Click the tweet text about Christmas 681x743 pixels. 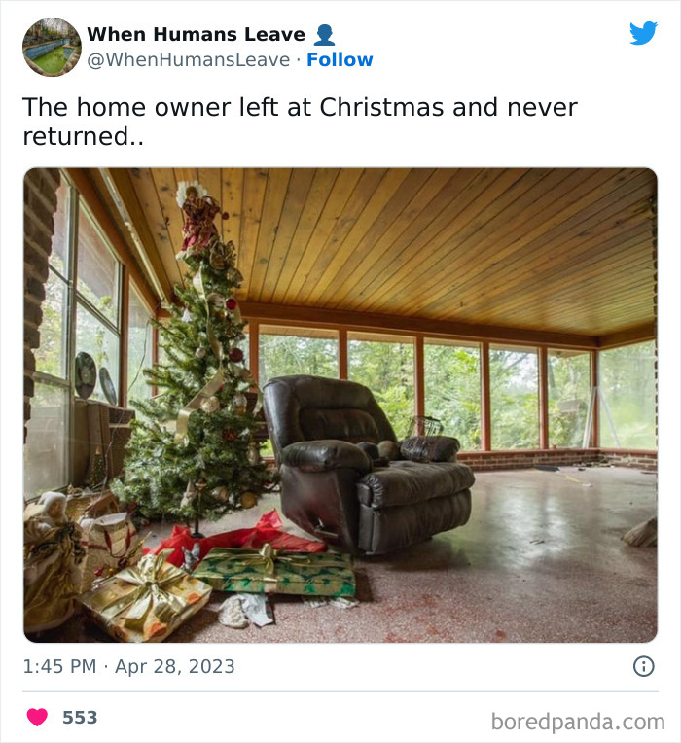coord(300,122)
